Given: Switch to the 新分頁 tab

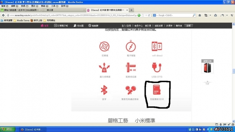Looking at the screenshot, I should coord(64,10).
